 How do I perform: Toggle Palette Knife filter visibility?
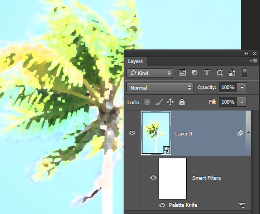[162, 205]
